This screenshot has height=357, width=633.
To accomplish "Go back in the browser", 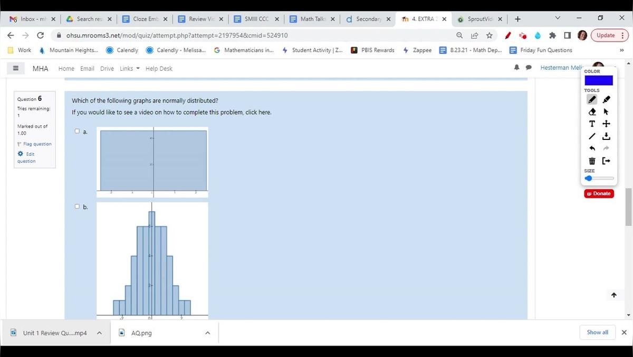I will tap(11, 35).
